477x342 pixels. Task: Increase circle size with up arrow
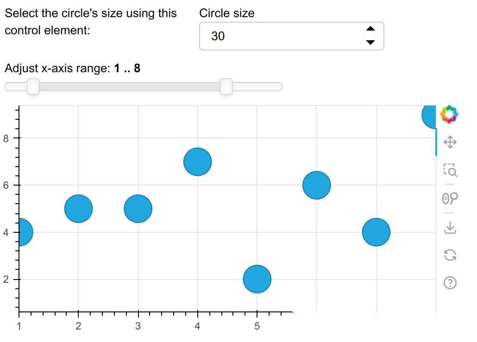[370, 29]
